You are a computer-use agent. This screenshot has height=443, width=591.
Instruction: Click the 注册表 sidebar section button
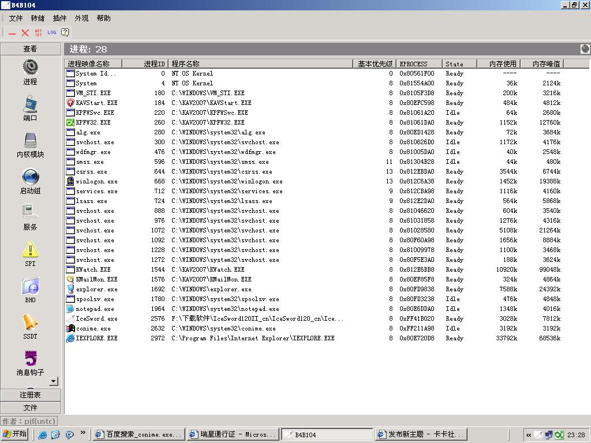[x=31, y=395]
